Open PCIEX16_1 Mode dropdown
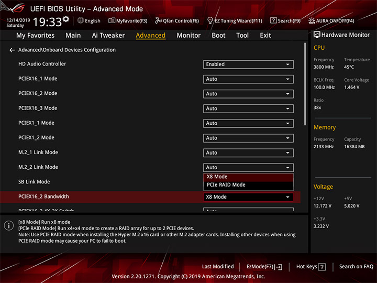 click(248, 79)
